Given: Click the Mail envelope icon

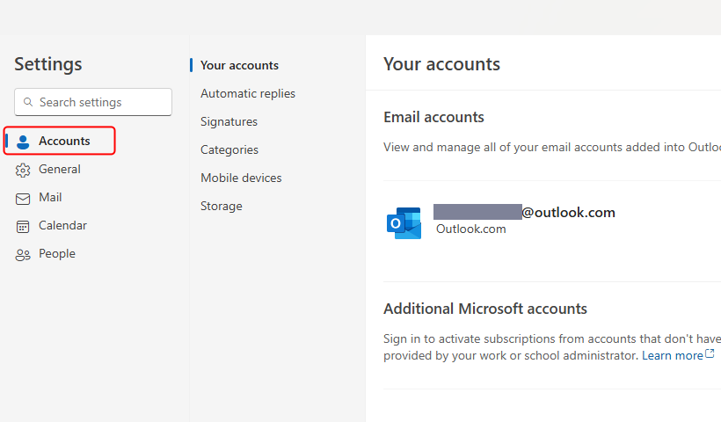Looking at the screenshot, I should point(23,198).
